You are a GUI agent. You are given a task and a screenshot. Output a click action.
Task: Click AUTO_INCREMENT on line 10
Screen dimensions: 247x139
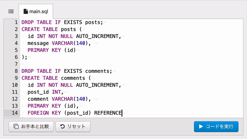[x=97, y=85]
